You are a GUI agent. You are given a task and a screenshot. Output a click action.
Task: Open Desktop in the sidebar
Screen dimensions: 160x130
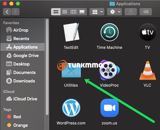(x=22, y=64)
